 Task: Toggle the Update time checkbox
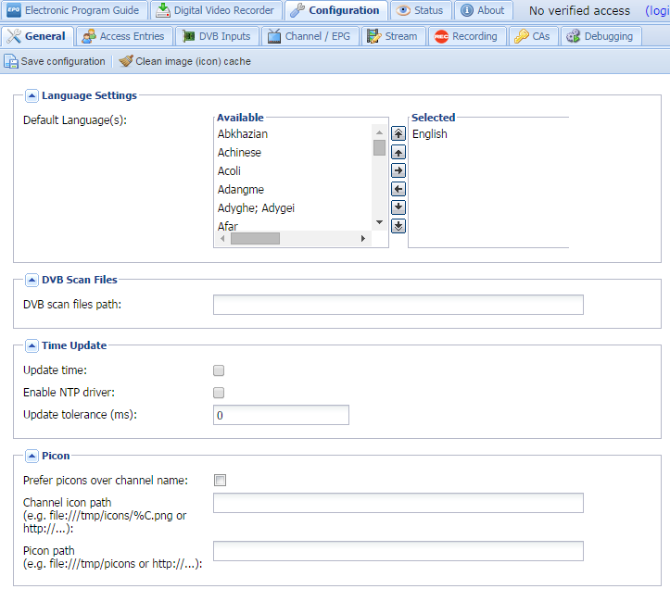point(219,370)
